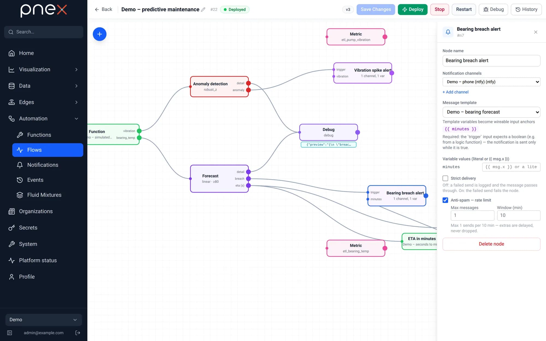Click the + Add channel link
Viewport: 546px width, 341px height.
(x=455, y=92)
